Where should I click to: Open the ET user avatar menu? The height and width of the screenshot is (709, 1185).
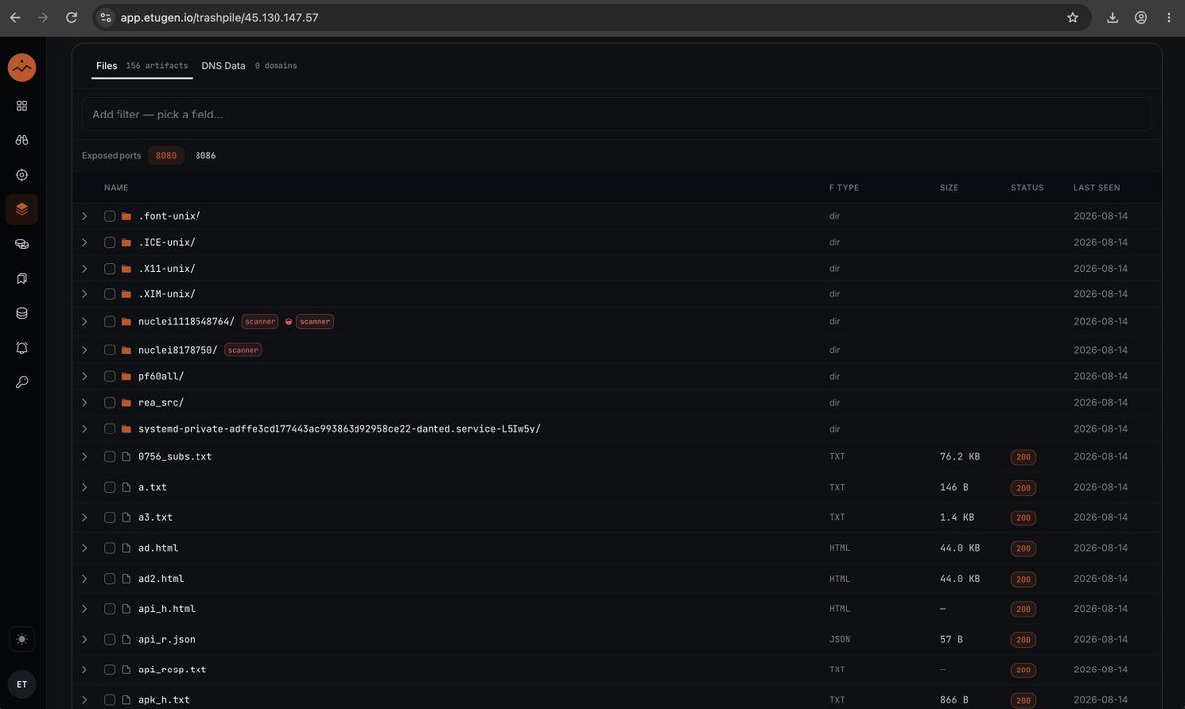click(22, 683)
